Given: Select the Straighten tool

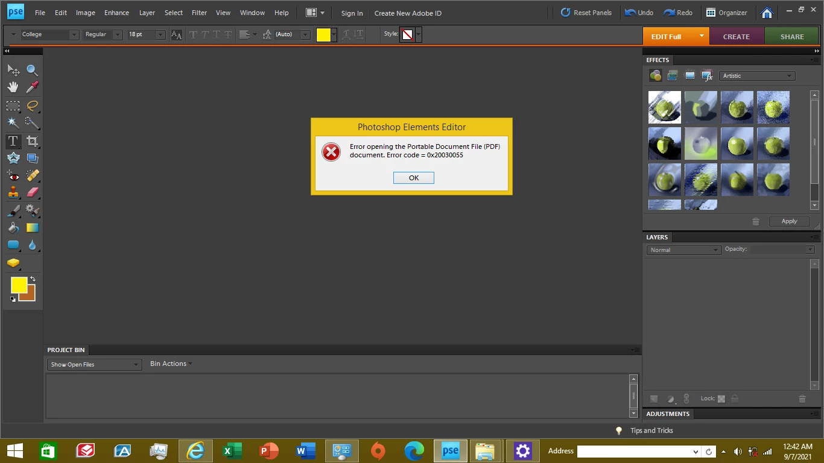Looking at the screenshot, I should (x=33, y=159).
